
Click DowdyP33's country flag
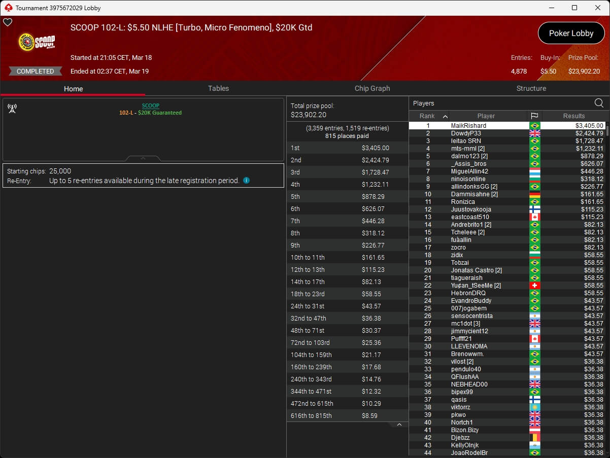534,133
